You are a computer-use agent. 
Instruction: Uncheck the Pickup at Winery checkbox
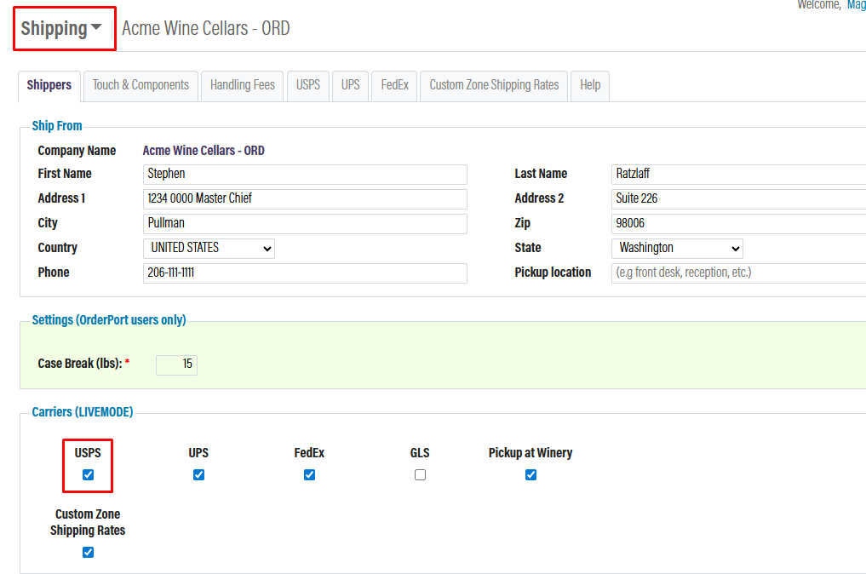pyautogui.click(x=530, y=474)
